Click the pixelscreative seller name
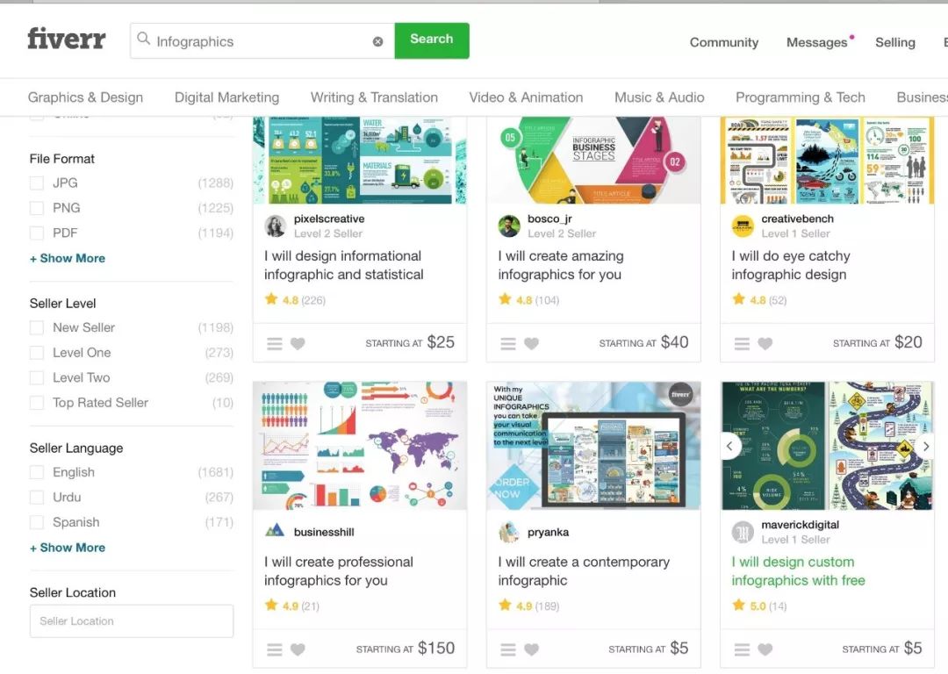The width and height of the screenshot is (948, 674). (329, 219)
